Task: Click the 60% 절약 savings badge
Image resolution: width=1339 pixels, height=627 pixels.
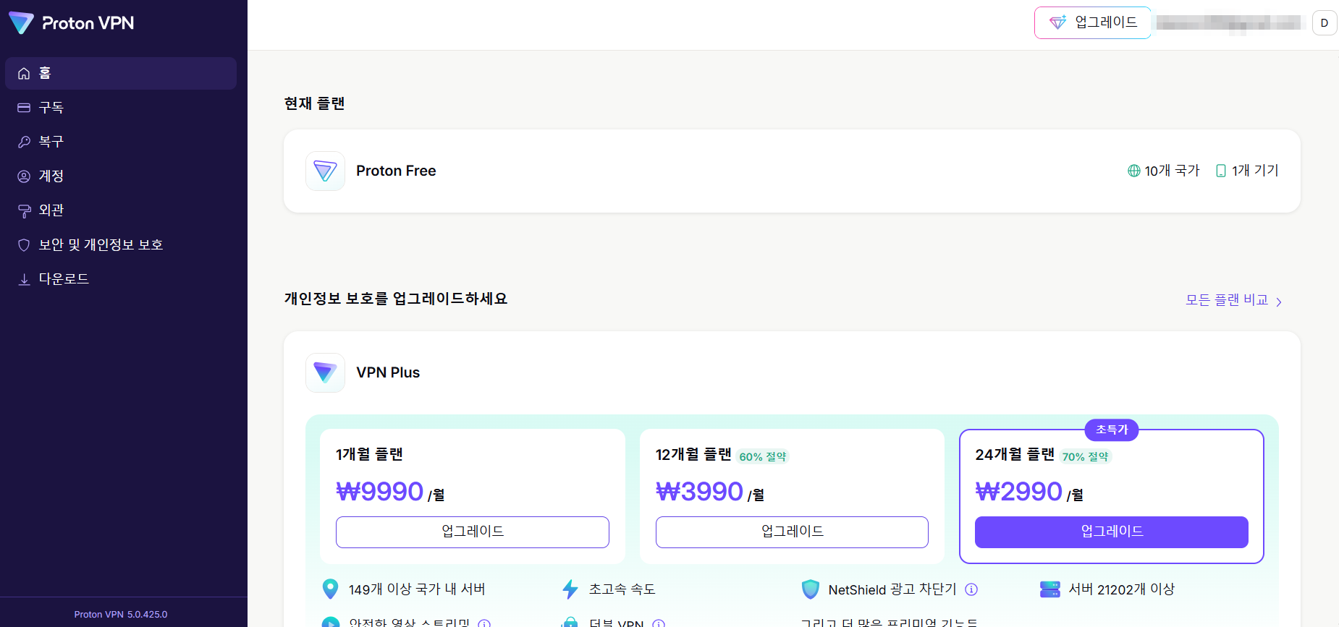Action: point(763,456)
